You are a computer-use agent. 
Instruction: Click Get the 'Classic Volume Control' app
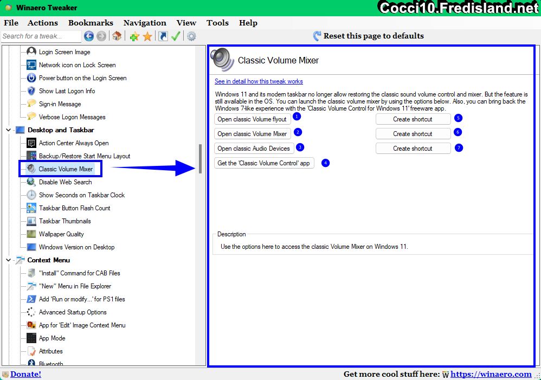pos(264,163)
